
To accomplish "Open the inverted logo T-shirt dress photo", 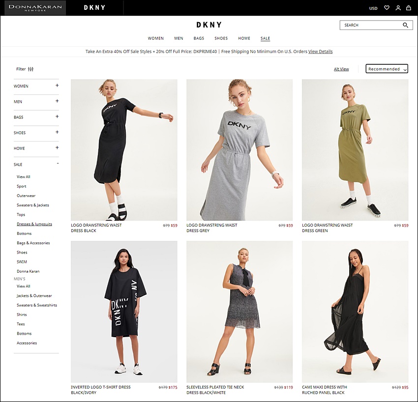I will click(x=124, y=312).
